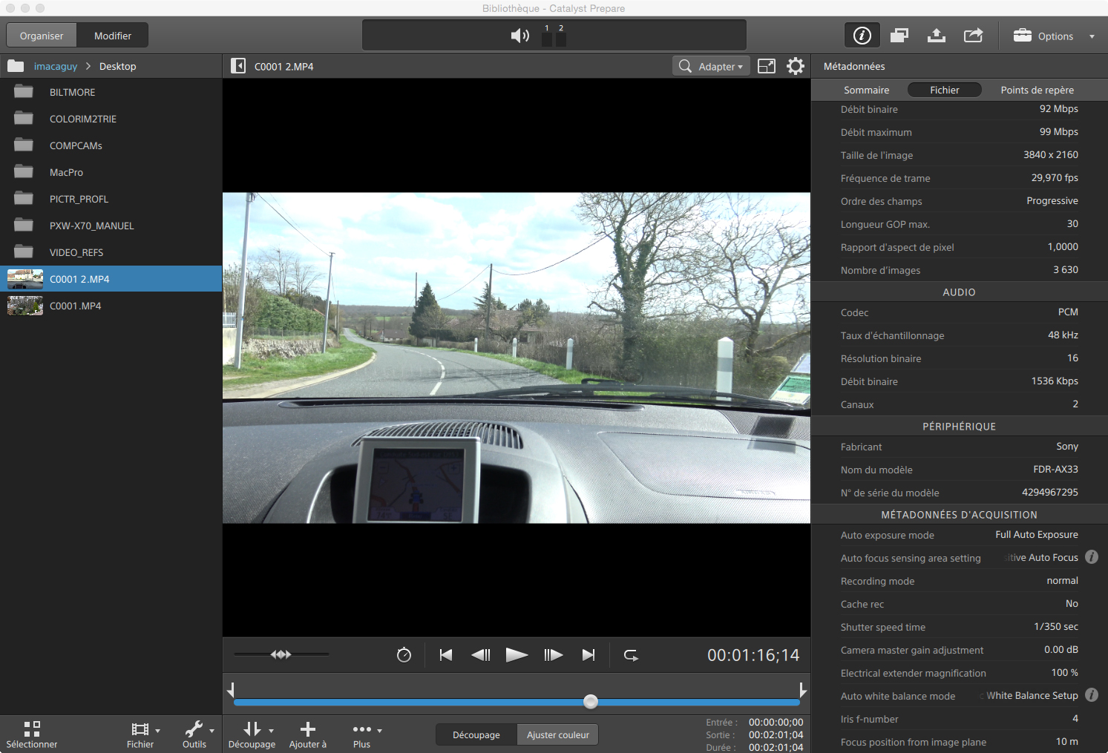This screenshot has height=753, width=1108.
Task: Click the copy clips icon in top toolbar
Action: pyautogui.click(x=899, y=35)
